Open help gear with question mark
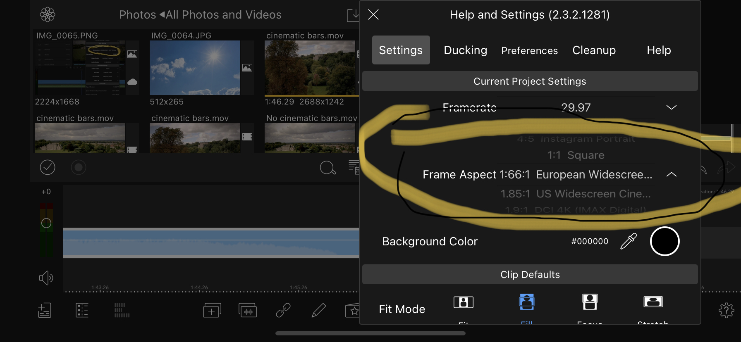The height and width of the screenshot is (342, 741). [x=726, y=310]
